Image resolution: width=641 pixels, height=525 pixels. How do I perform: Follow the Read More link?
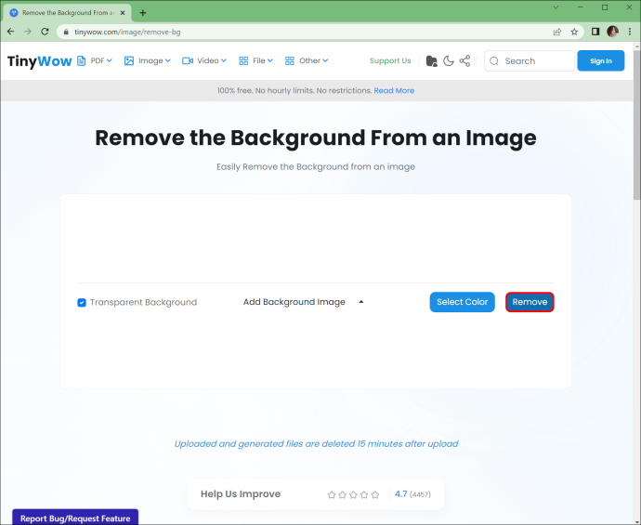coord(394,90)
